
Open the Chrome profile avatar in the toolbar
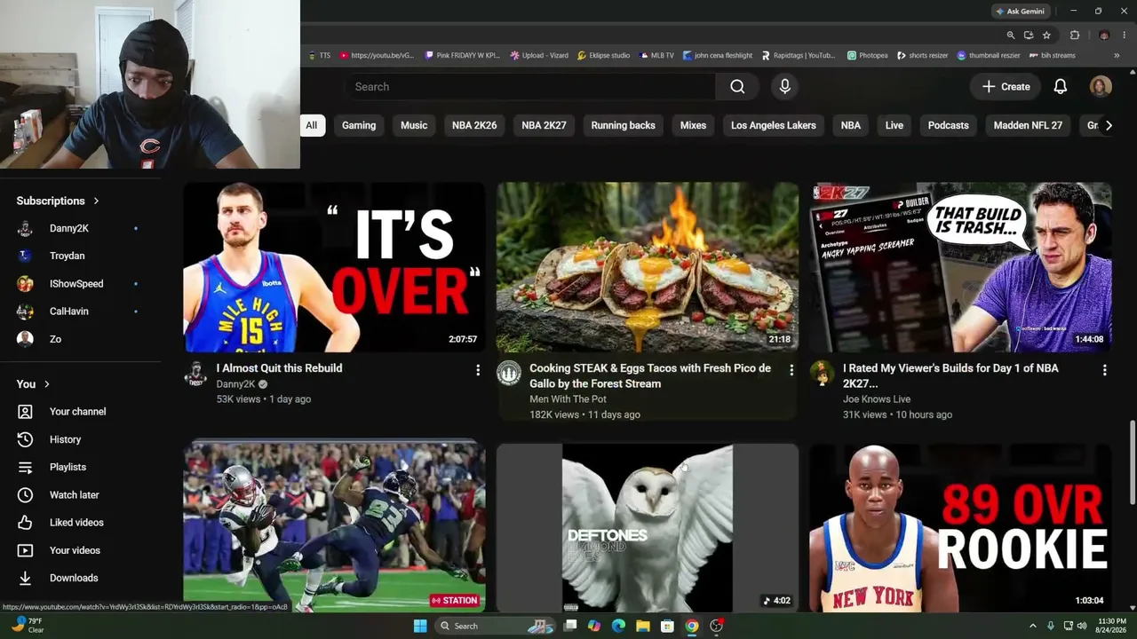pyautogui.click(x=1104, y=35)
